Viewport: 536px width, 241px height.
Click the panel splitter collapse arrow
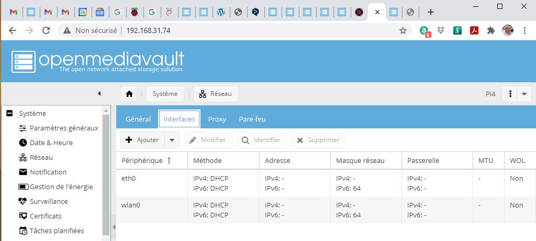pos(114,227)
